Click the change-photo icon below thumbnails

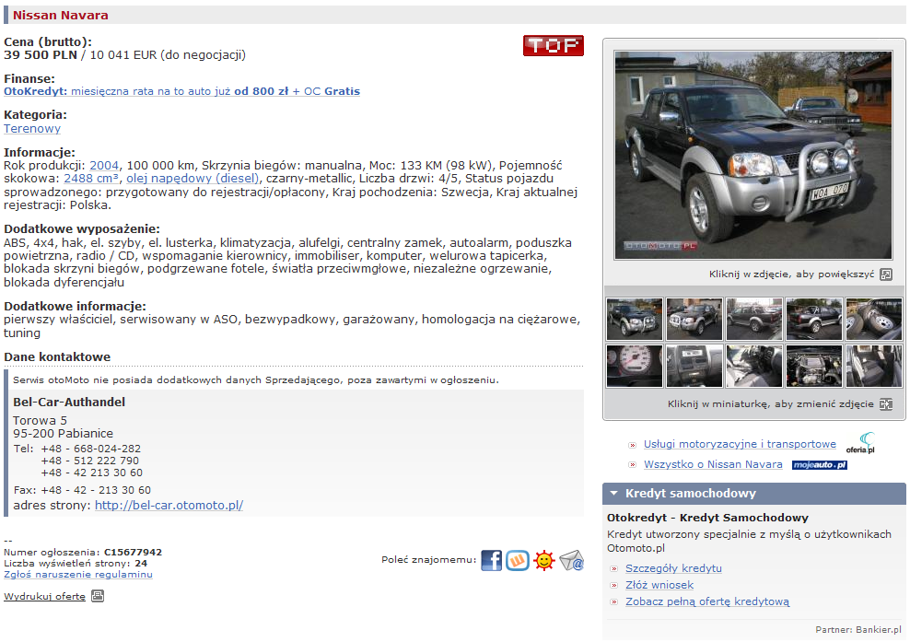(886, 404)
